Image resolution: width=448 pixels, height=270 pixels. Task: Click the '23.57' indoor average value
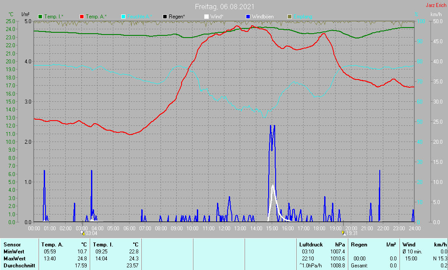coord(133,266)
